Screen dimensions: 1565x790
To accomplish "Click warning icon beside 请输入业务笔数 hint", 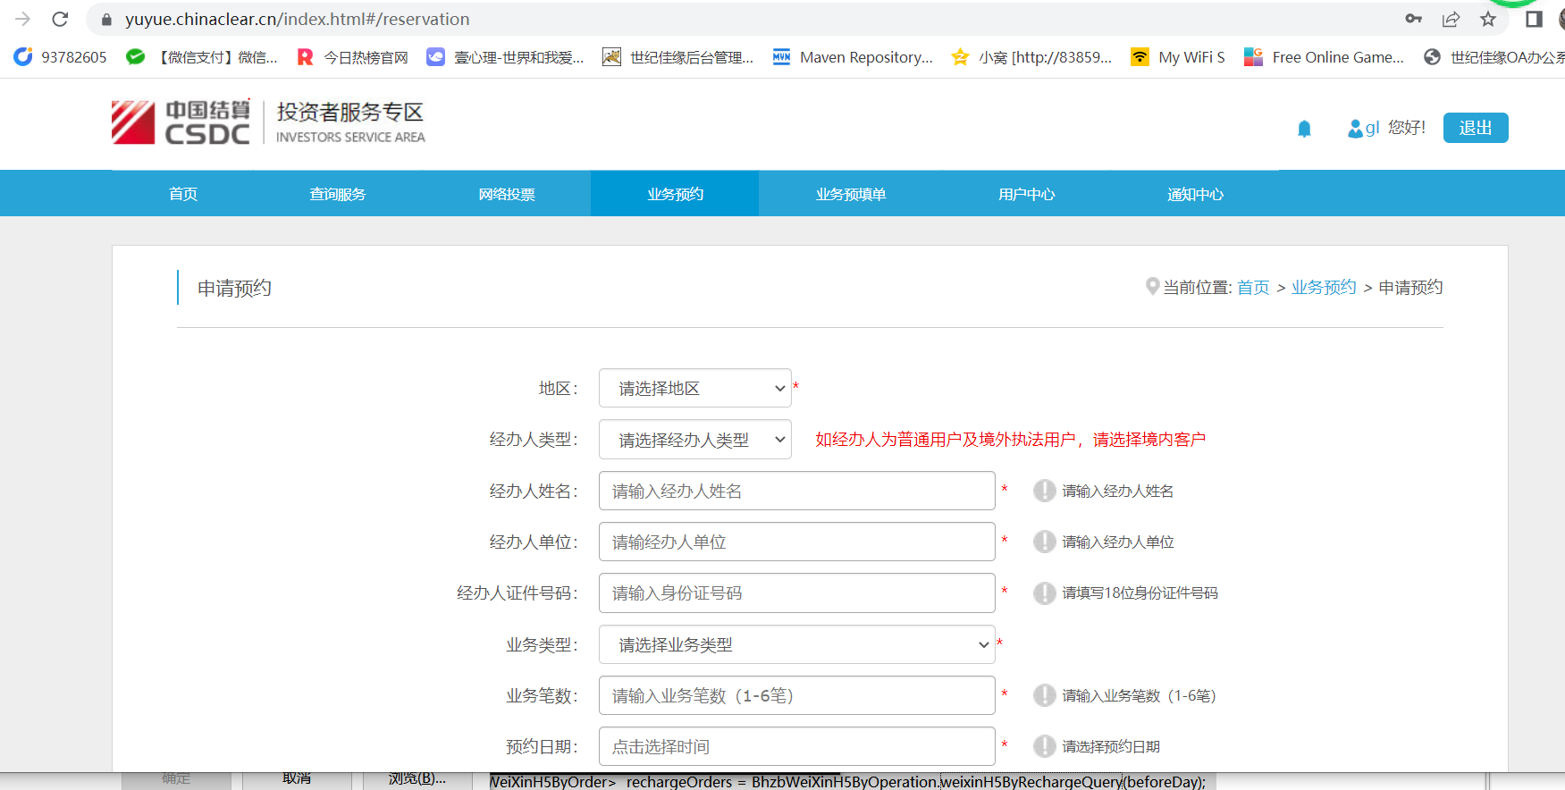I will pos(1044,695).
